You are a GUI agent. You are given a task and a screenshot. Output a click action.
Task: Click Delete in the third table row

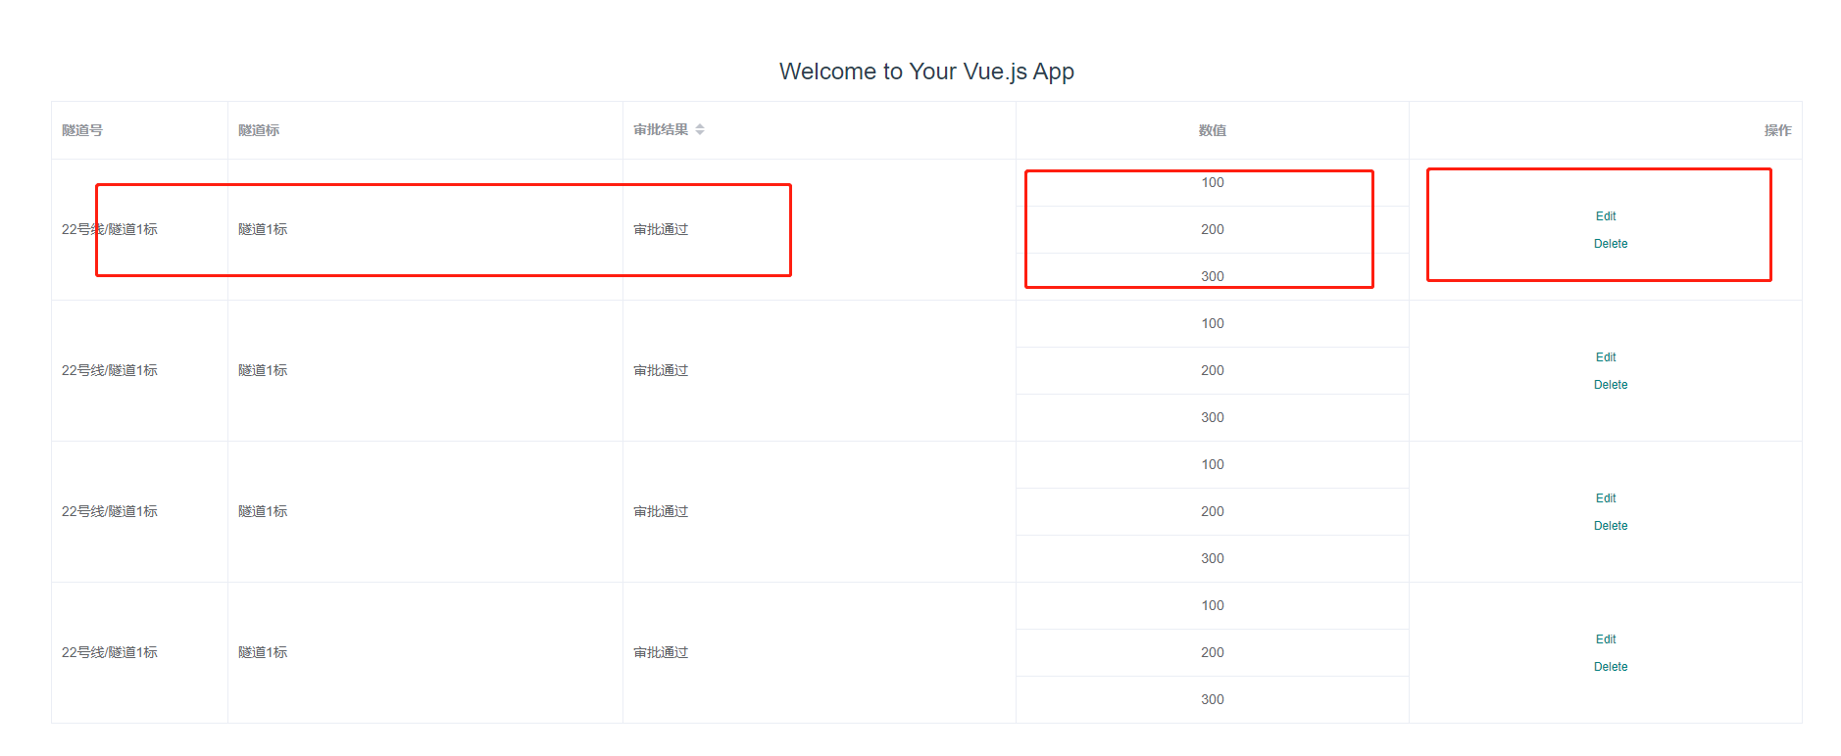[x=1611, y=525]
